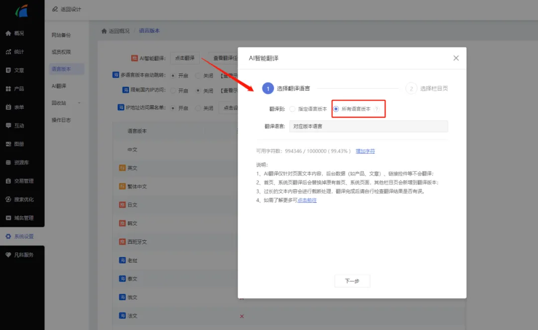Click the pencil icon beside 返回设计
Screen dimensions: 538x330
point(55,9)
